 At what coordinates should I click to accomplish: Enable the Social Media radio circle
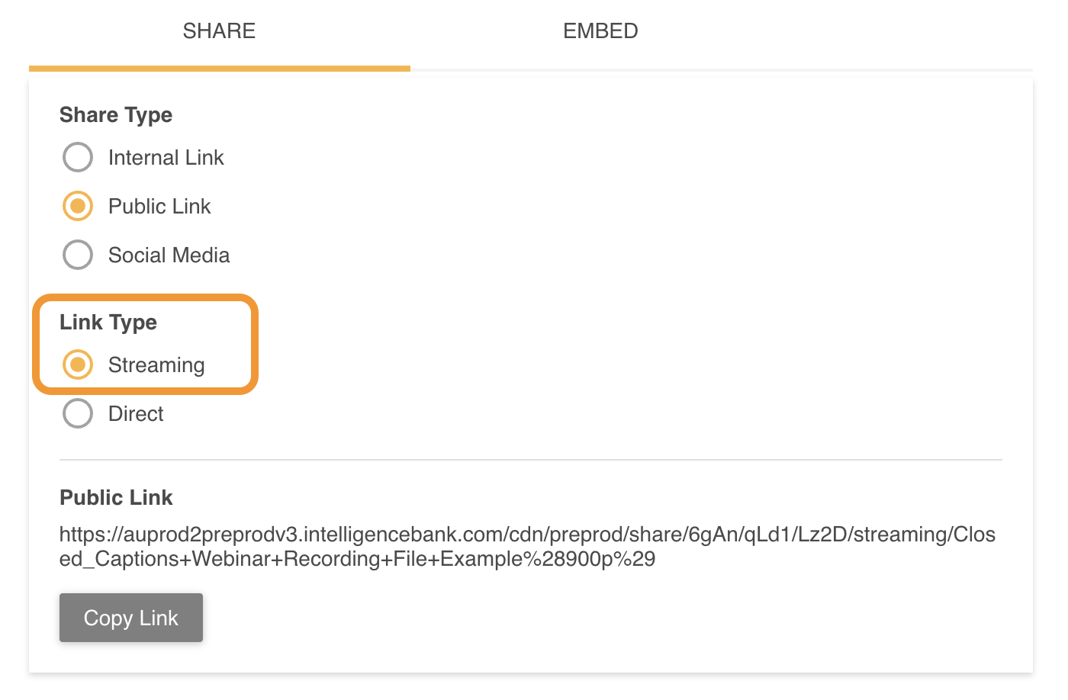pos(78,255)
